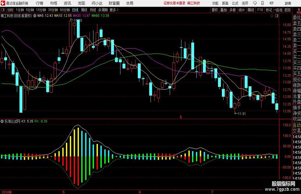Open the 资讯 menu
Image resolution: width=301 pixels, height=194 pixels.
tap(68, 3)
